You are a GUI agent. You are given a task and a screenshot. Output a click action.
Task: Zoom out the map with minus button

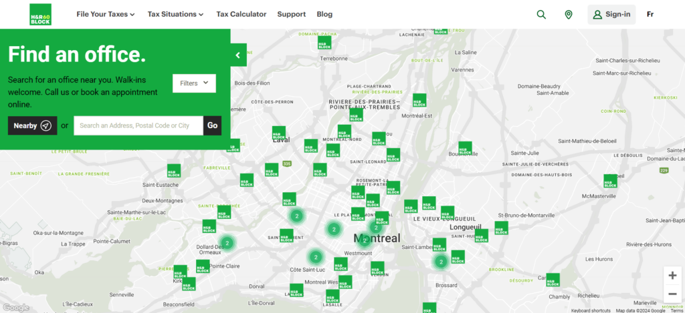click(x=672, y=294)
